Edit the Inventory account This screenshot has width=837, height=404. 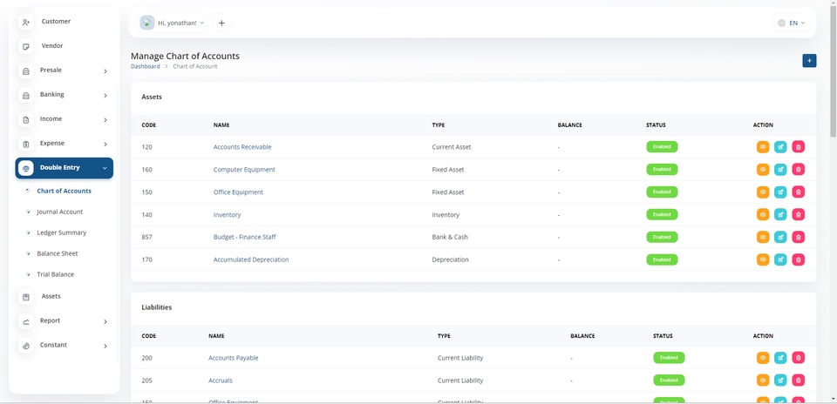pos(780,215)
